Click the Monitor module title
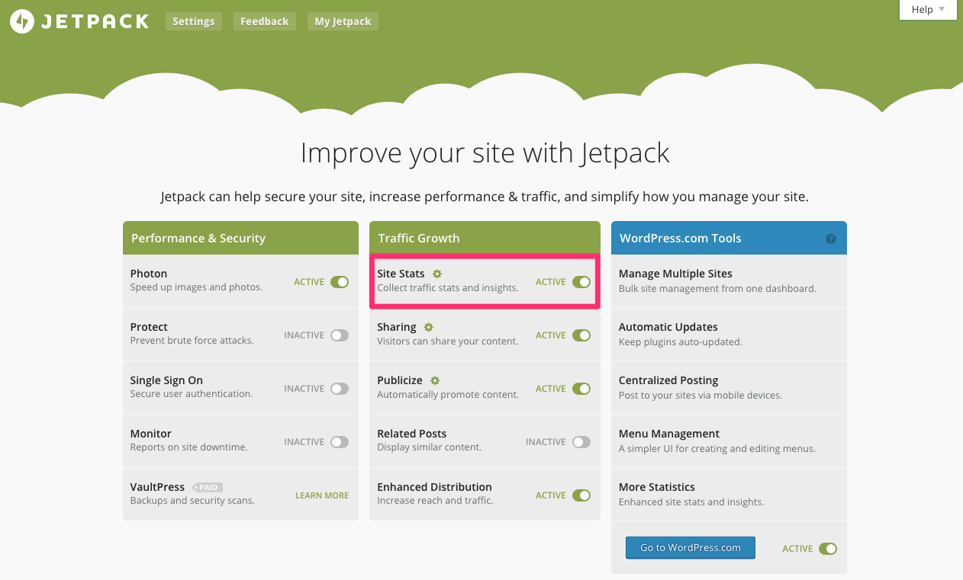 (x=151, y=434)
